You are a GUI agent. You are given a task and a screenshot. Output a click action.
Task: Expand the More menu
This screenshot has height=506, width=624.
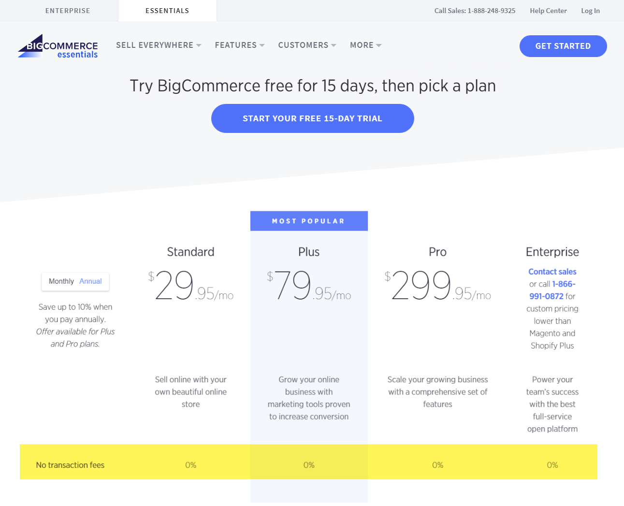[366, 45]
